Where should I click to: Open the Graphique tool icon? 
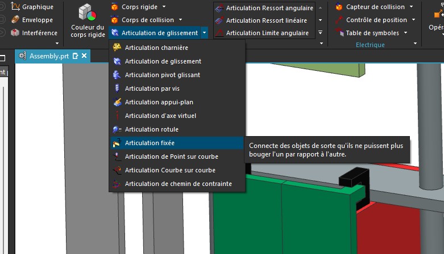[x=15, y=6]
